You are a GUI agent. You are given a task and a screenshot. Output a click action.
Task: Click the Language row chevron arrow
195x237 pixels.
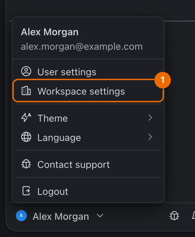pos(150,137)
